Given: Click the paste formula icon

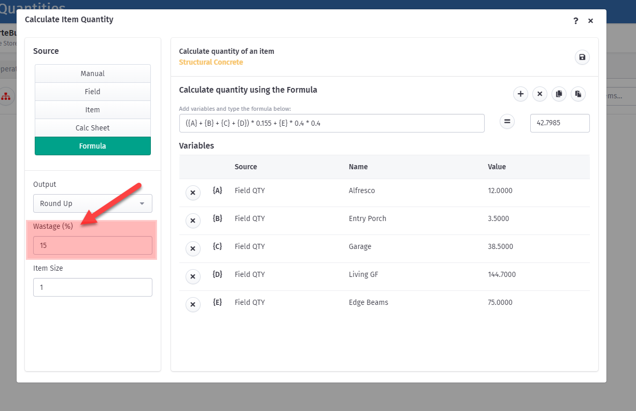Looking at the screenshot, I should [x=578, y=94].
